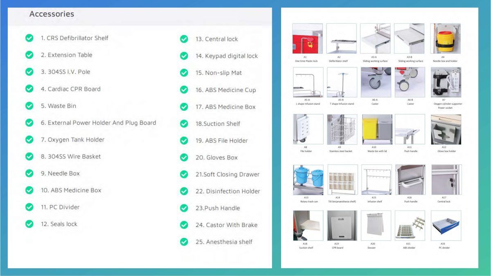Select the A9 Stainless steel basket image
The image size is (491, 276).
coord(342,129)
